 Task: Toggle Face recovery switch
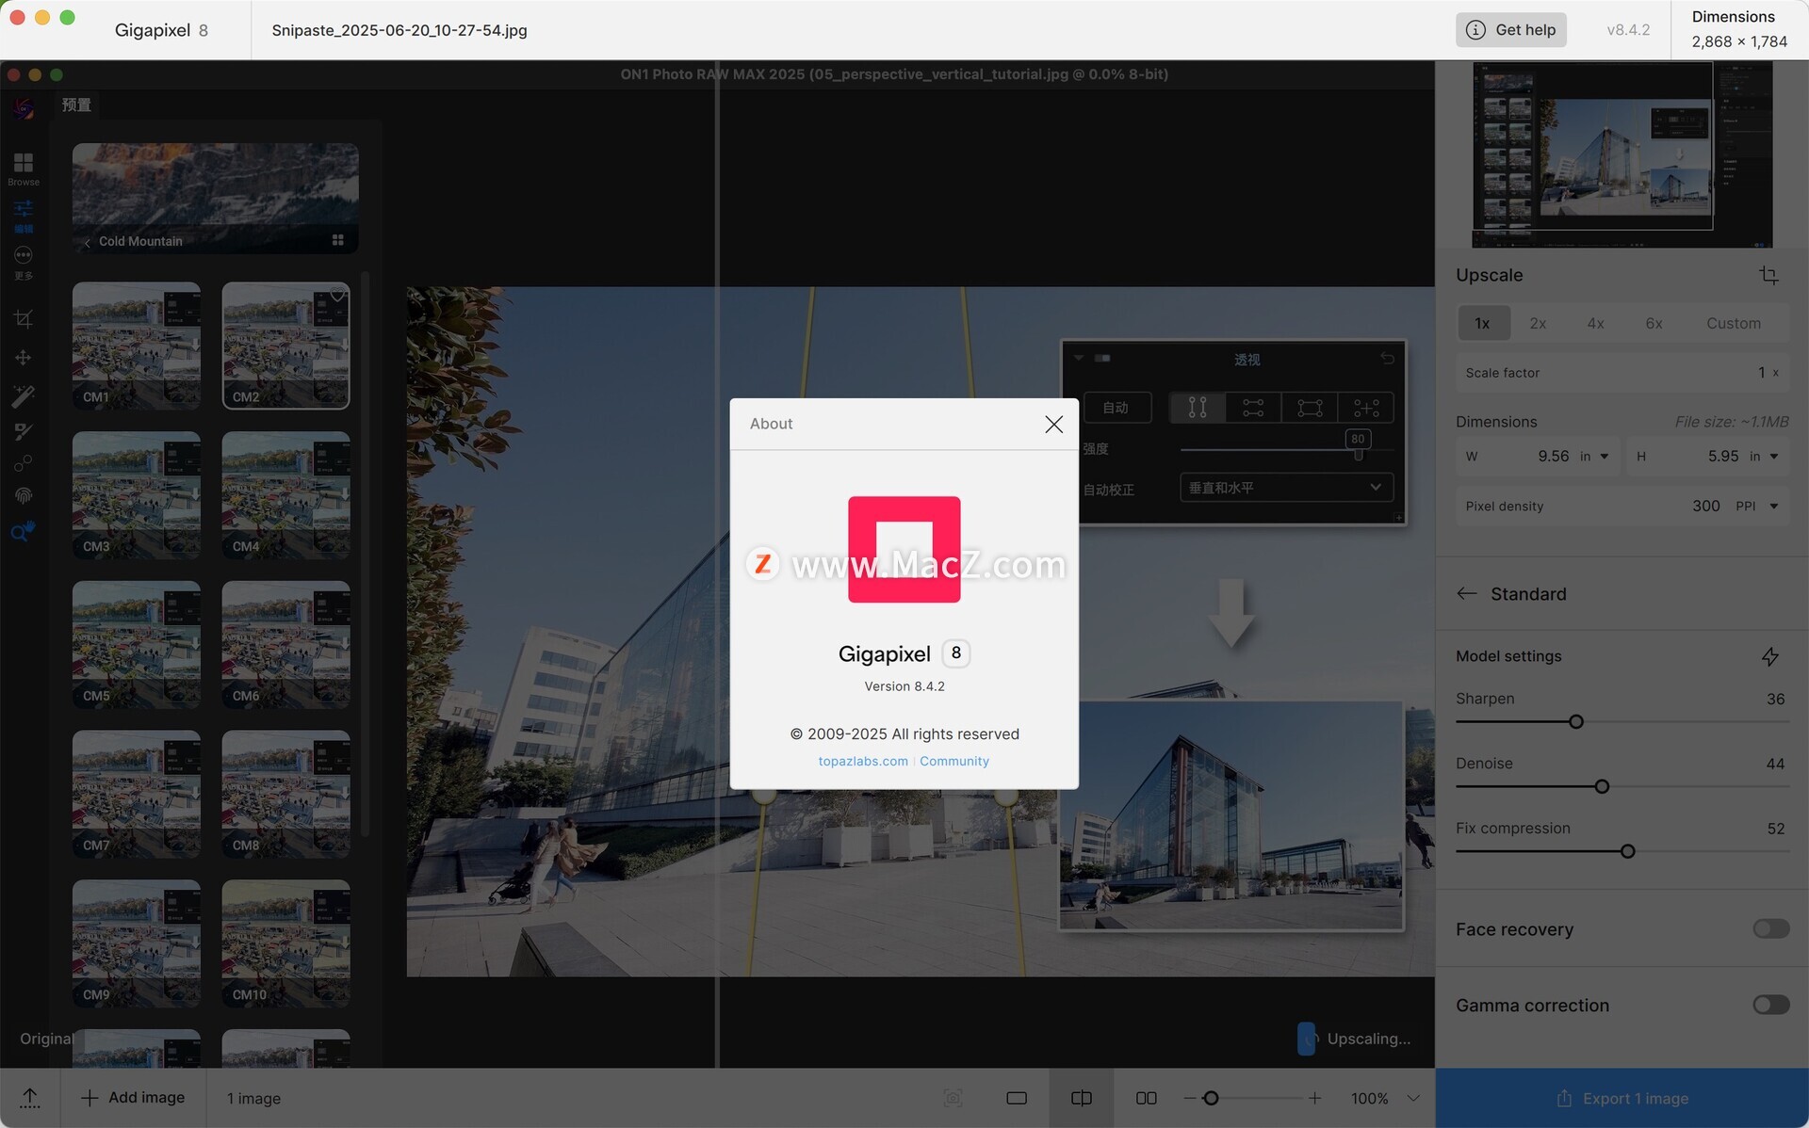tap(1770, 929)
